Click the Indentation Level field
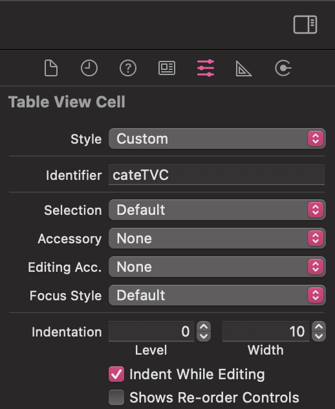This screenshot has width=335, height=409. pyautogui.click(x=151, y=331)
